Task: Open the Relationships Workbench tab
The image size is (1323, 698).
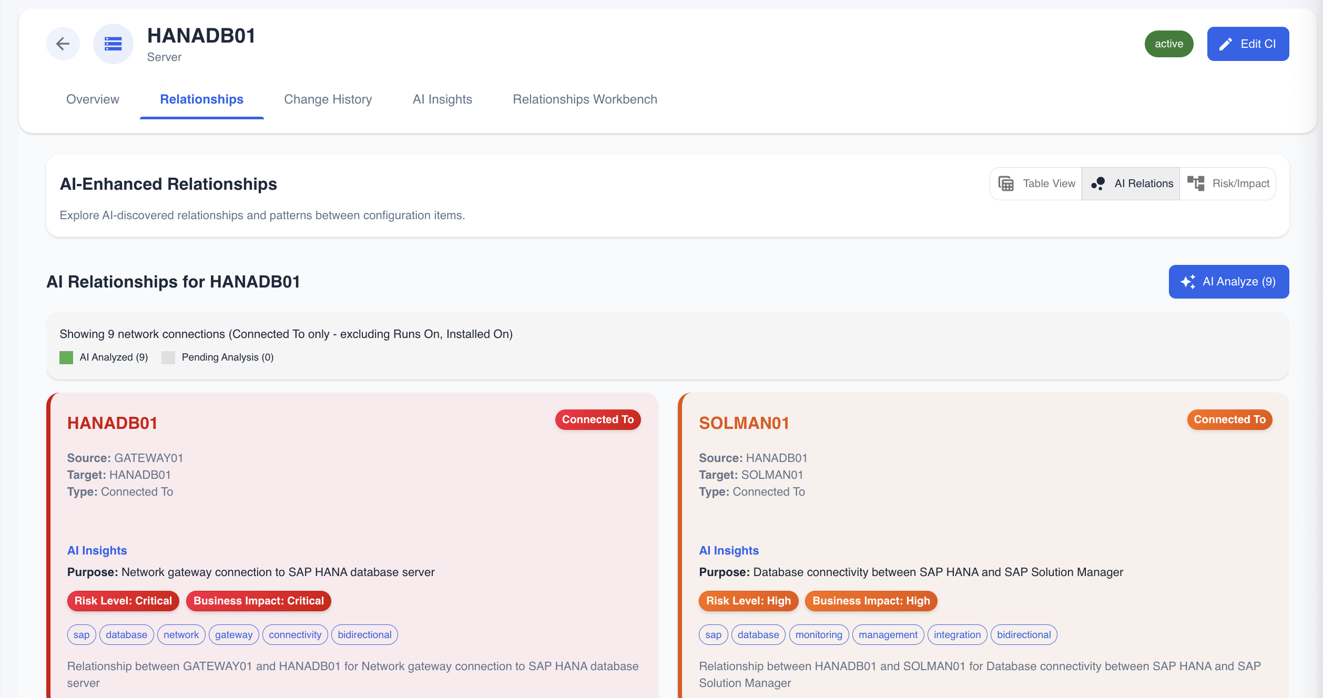Action: point(585,99)
